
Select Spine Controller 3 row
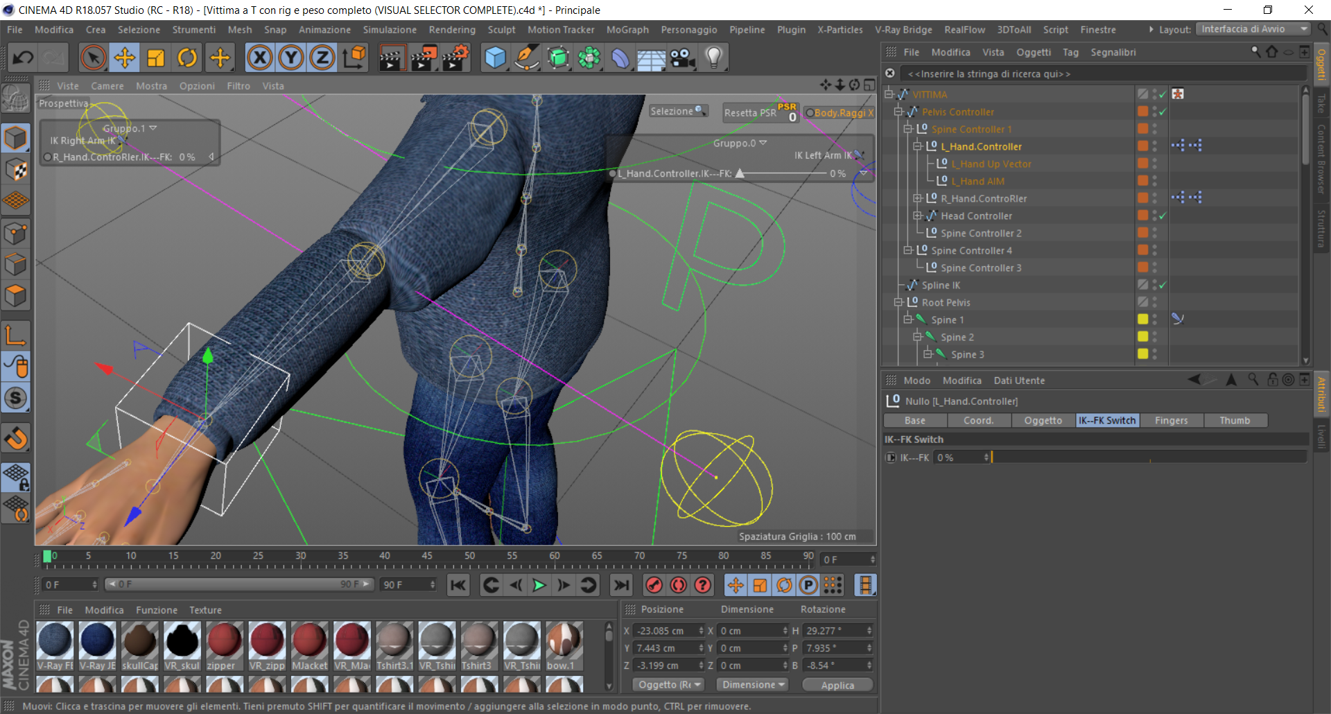[980, 268]
